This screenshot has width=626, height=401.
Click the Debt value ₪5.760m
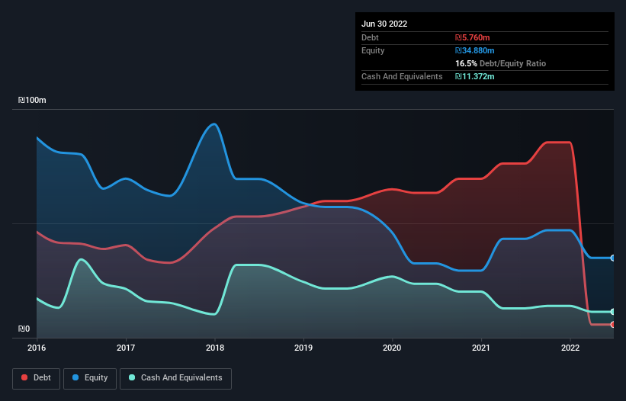click(472, 37)
